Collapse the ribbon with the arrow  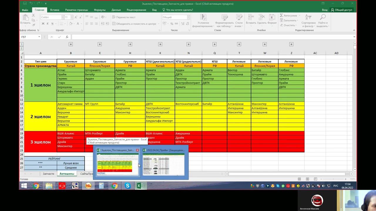[354, 30]
